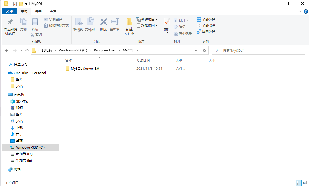Click Copy path (复制路径)
309x186 pixels.
(x=53, y=19)
